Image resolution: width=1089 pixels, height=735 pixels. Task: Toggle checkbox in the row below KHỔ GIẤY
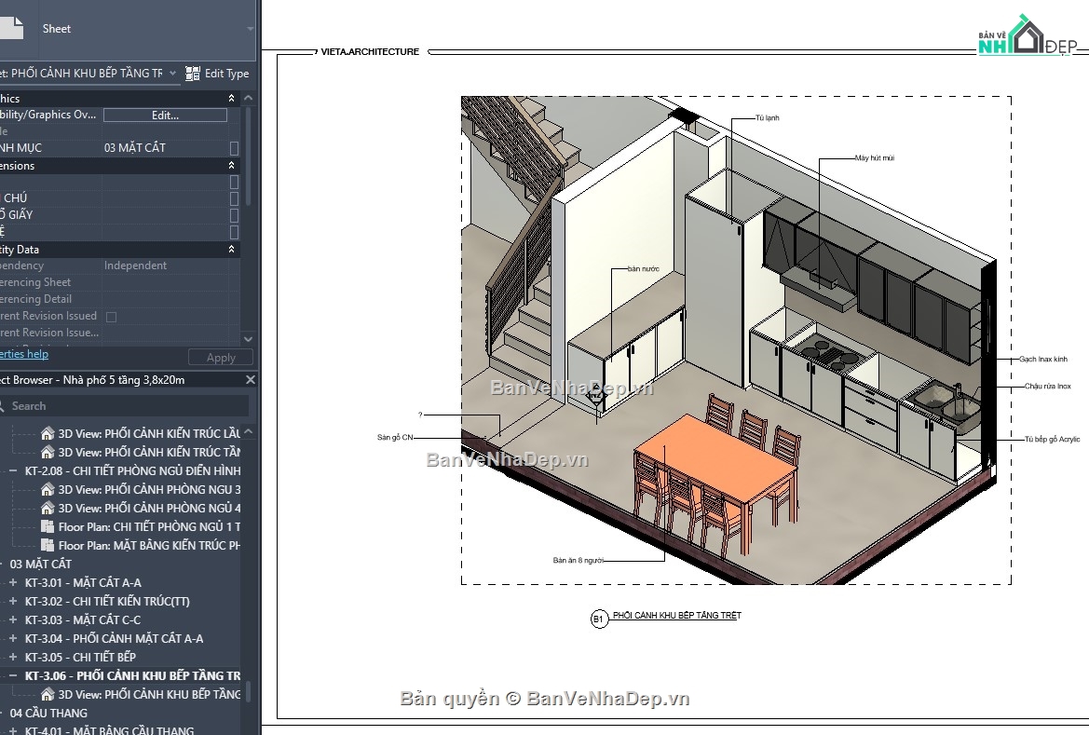click(234, 232)
